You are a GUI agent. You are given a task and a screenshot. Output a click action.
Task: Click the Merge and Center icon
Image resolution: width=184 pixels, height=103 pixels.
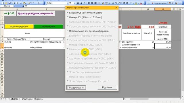(x=99, y=3)
